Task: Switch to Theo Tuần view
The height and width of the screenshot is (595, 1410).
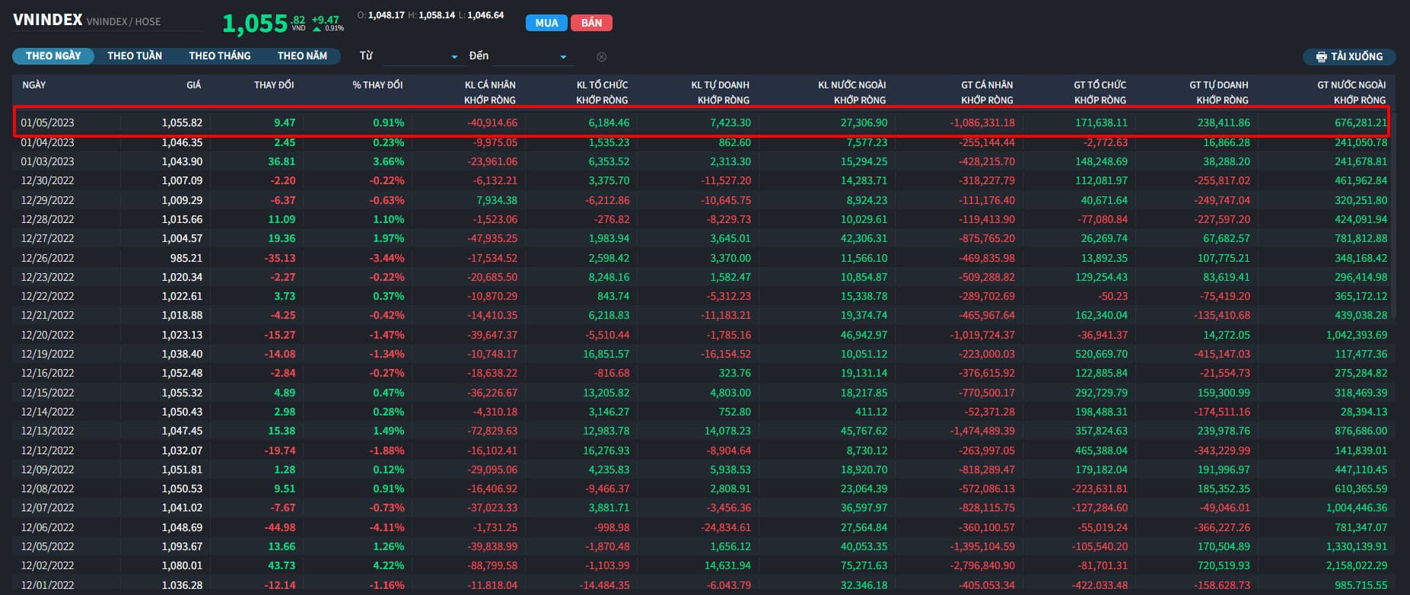Action: [135, 56]
